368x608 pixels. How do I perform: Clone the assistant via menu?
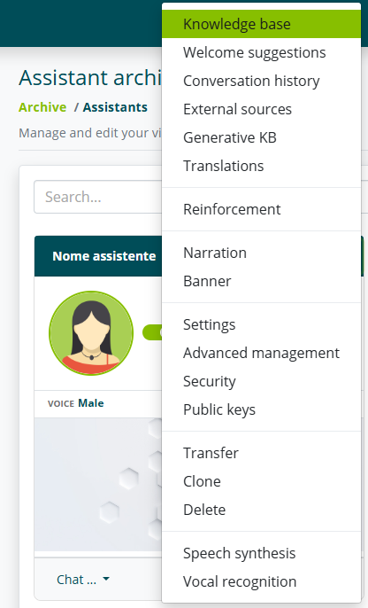coord(262,480)
